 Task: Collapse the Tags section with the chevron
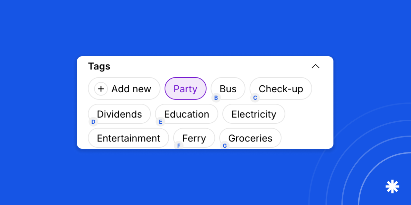316,66
